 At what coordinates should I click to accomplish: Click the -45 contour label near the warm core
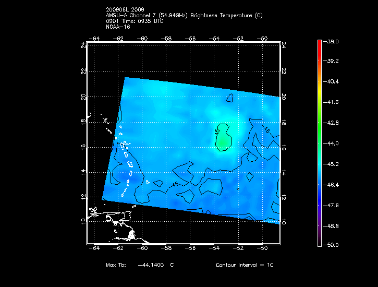tap(217, 133)
